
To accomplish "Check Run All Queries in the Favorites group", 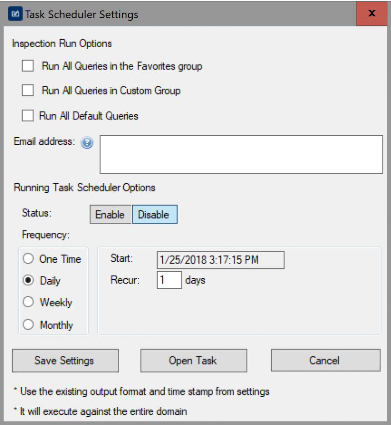I will tap(28, 66).
